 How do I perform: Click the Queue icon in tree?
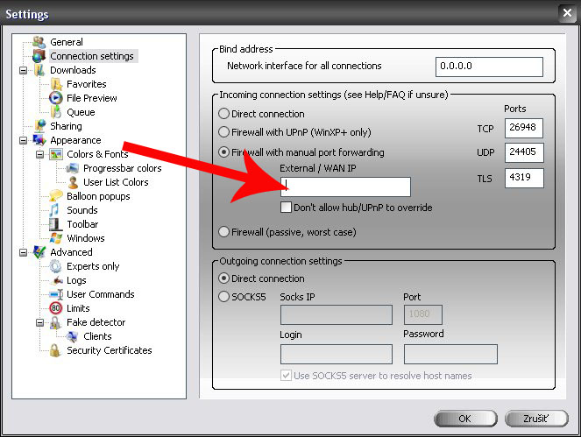click(56, 112)
